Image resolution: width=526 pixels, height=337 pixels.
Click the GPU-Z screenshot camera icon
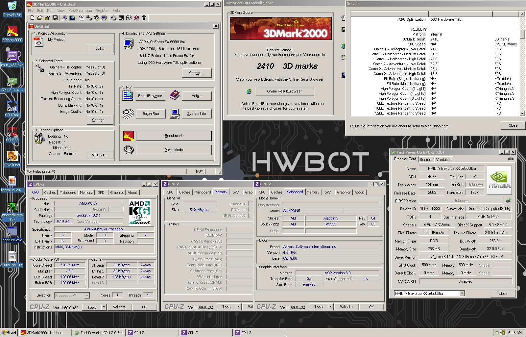point(511,159)
